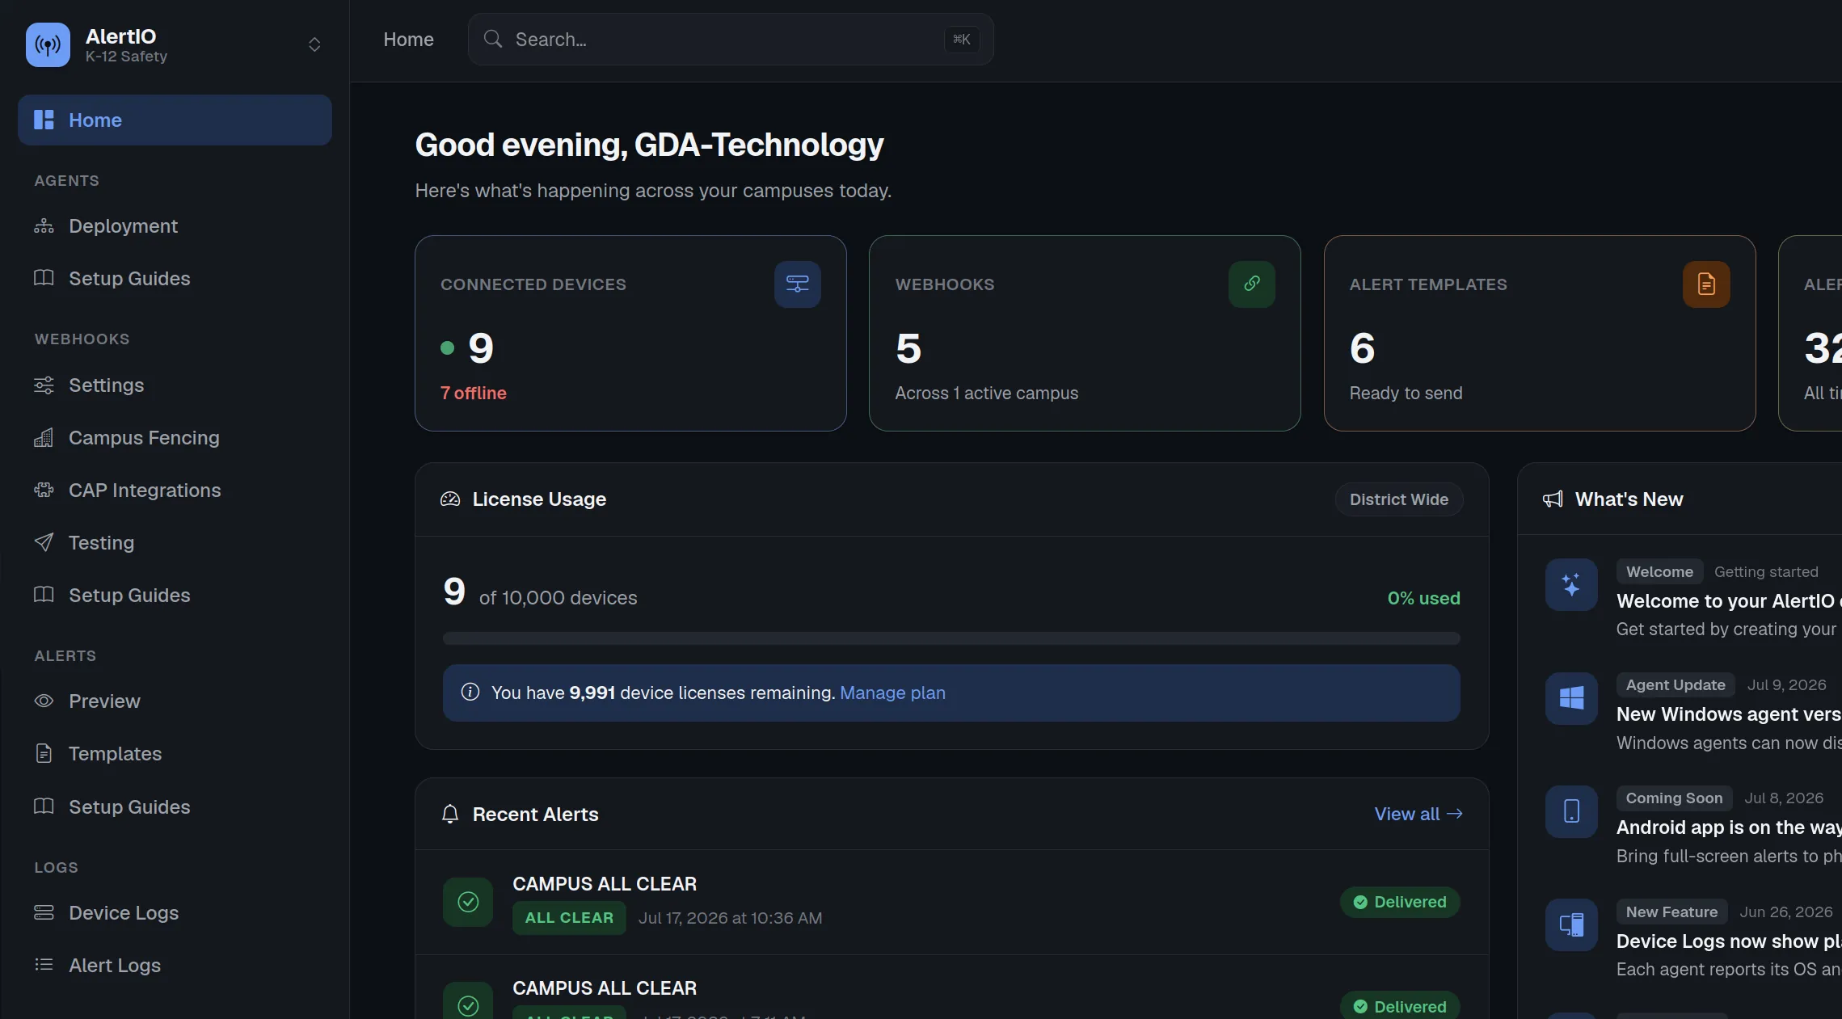Click the District Wide badge
1842x1019 pixels.
[1399, 499]
